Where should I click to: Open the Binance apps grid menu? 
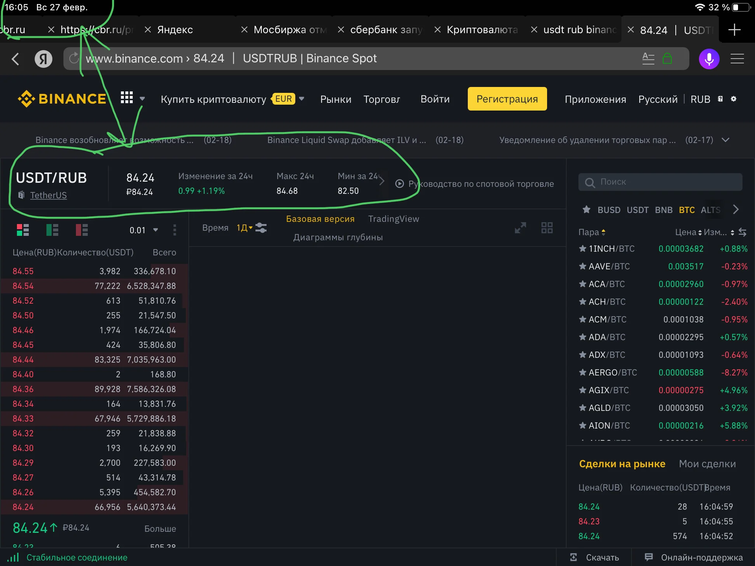click(126, 98)
